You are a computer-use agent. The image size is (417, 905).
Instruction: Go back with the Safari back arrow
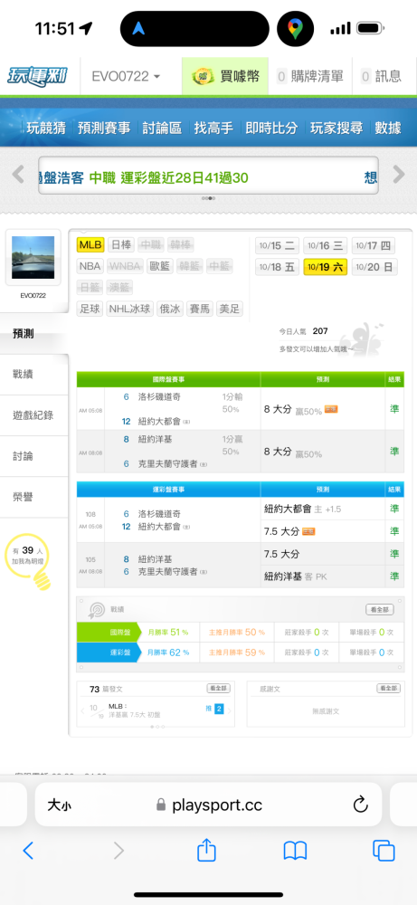click(x=28, y=851)
